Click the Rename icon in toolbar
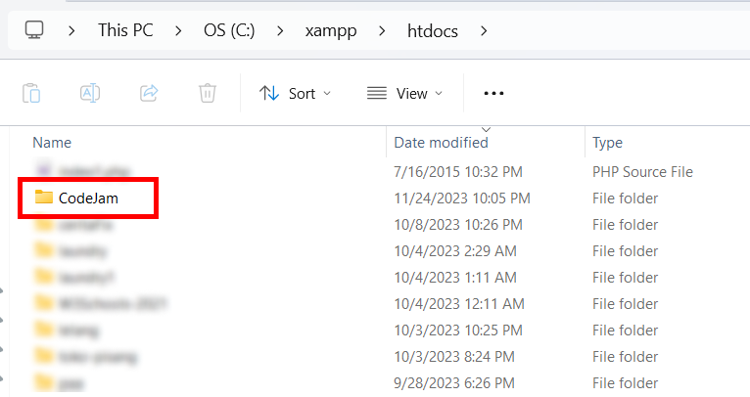 pos(90,93)
